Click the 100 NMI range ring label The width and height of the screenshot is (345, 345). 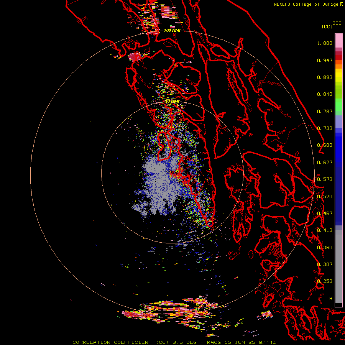(x=172, y=30)
